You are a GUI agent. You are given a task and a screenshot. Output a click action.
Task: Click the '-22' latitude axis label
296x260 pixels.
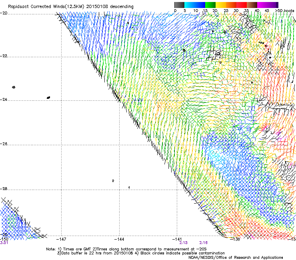[x=4, y=56]
